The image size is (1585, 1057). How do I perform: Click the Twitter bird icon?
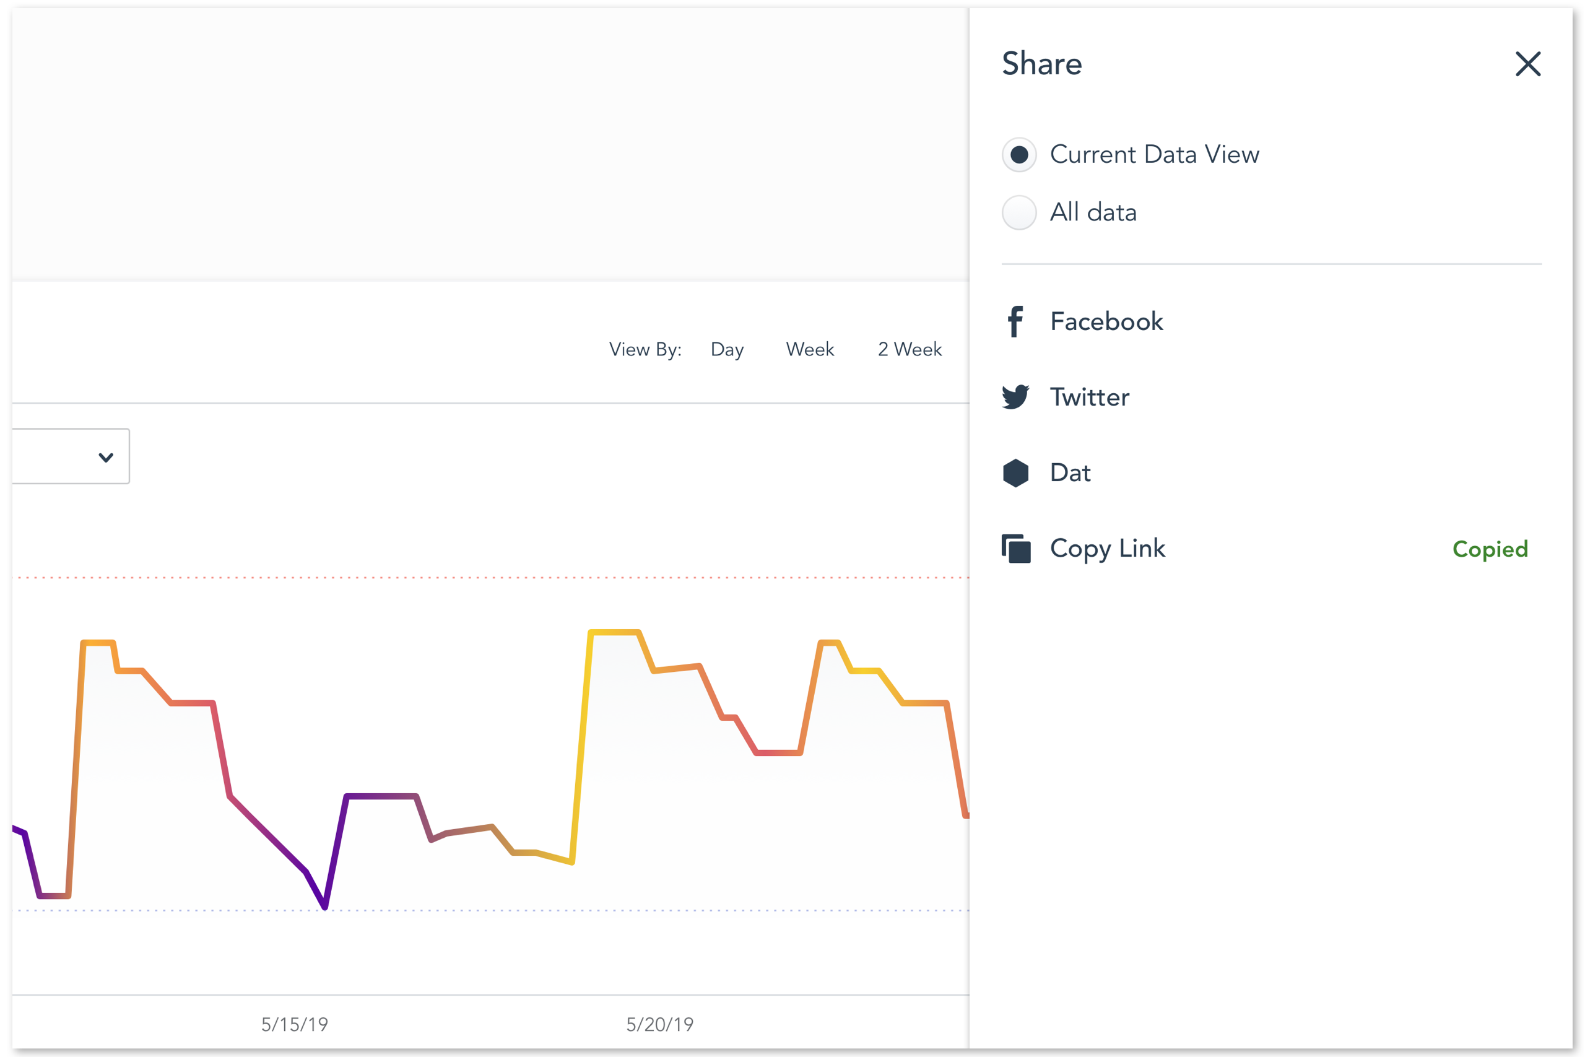[1015, 397]
